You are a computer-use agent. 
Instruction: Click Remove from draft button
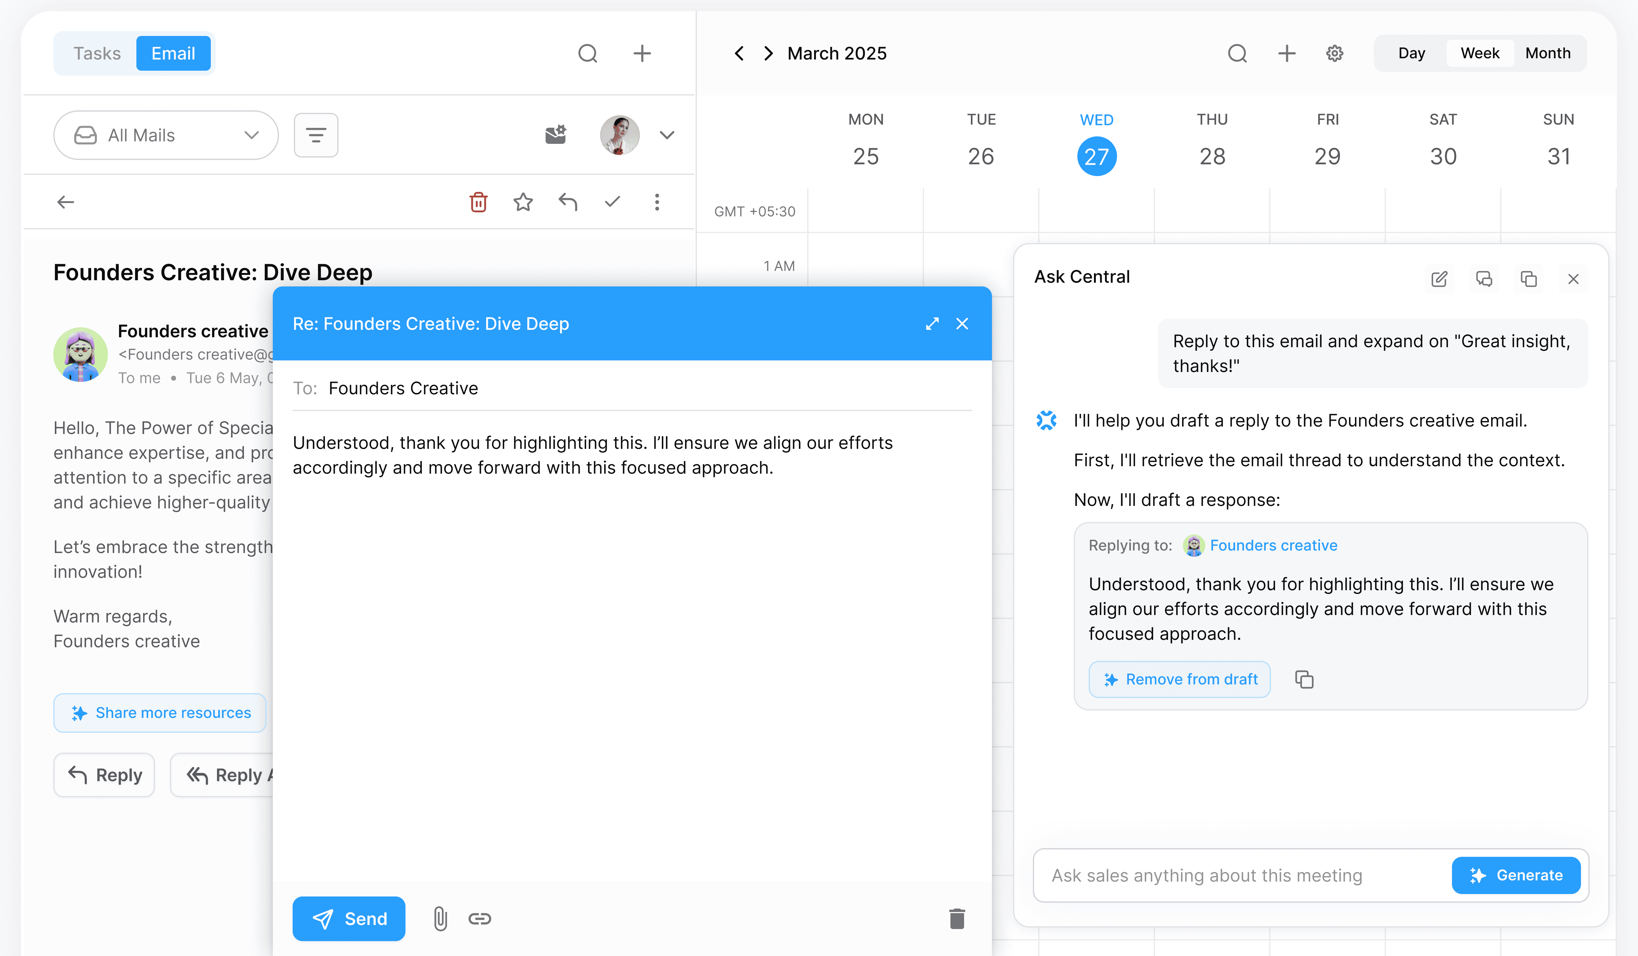coord(1179,679)
